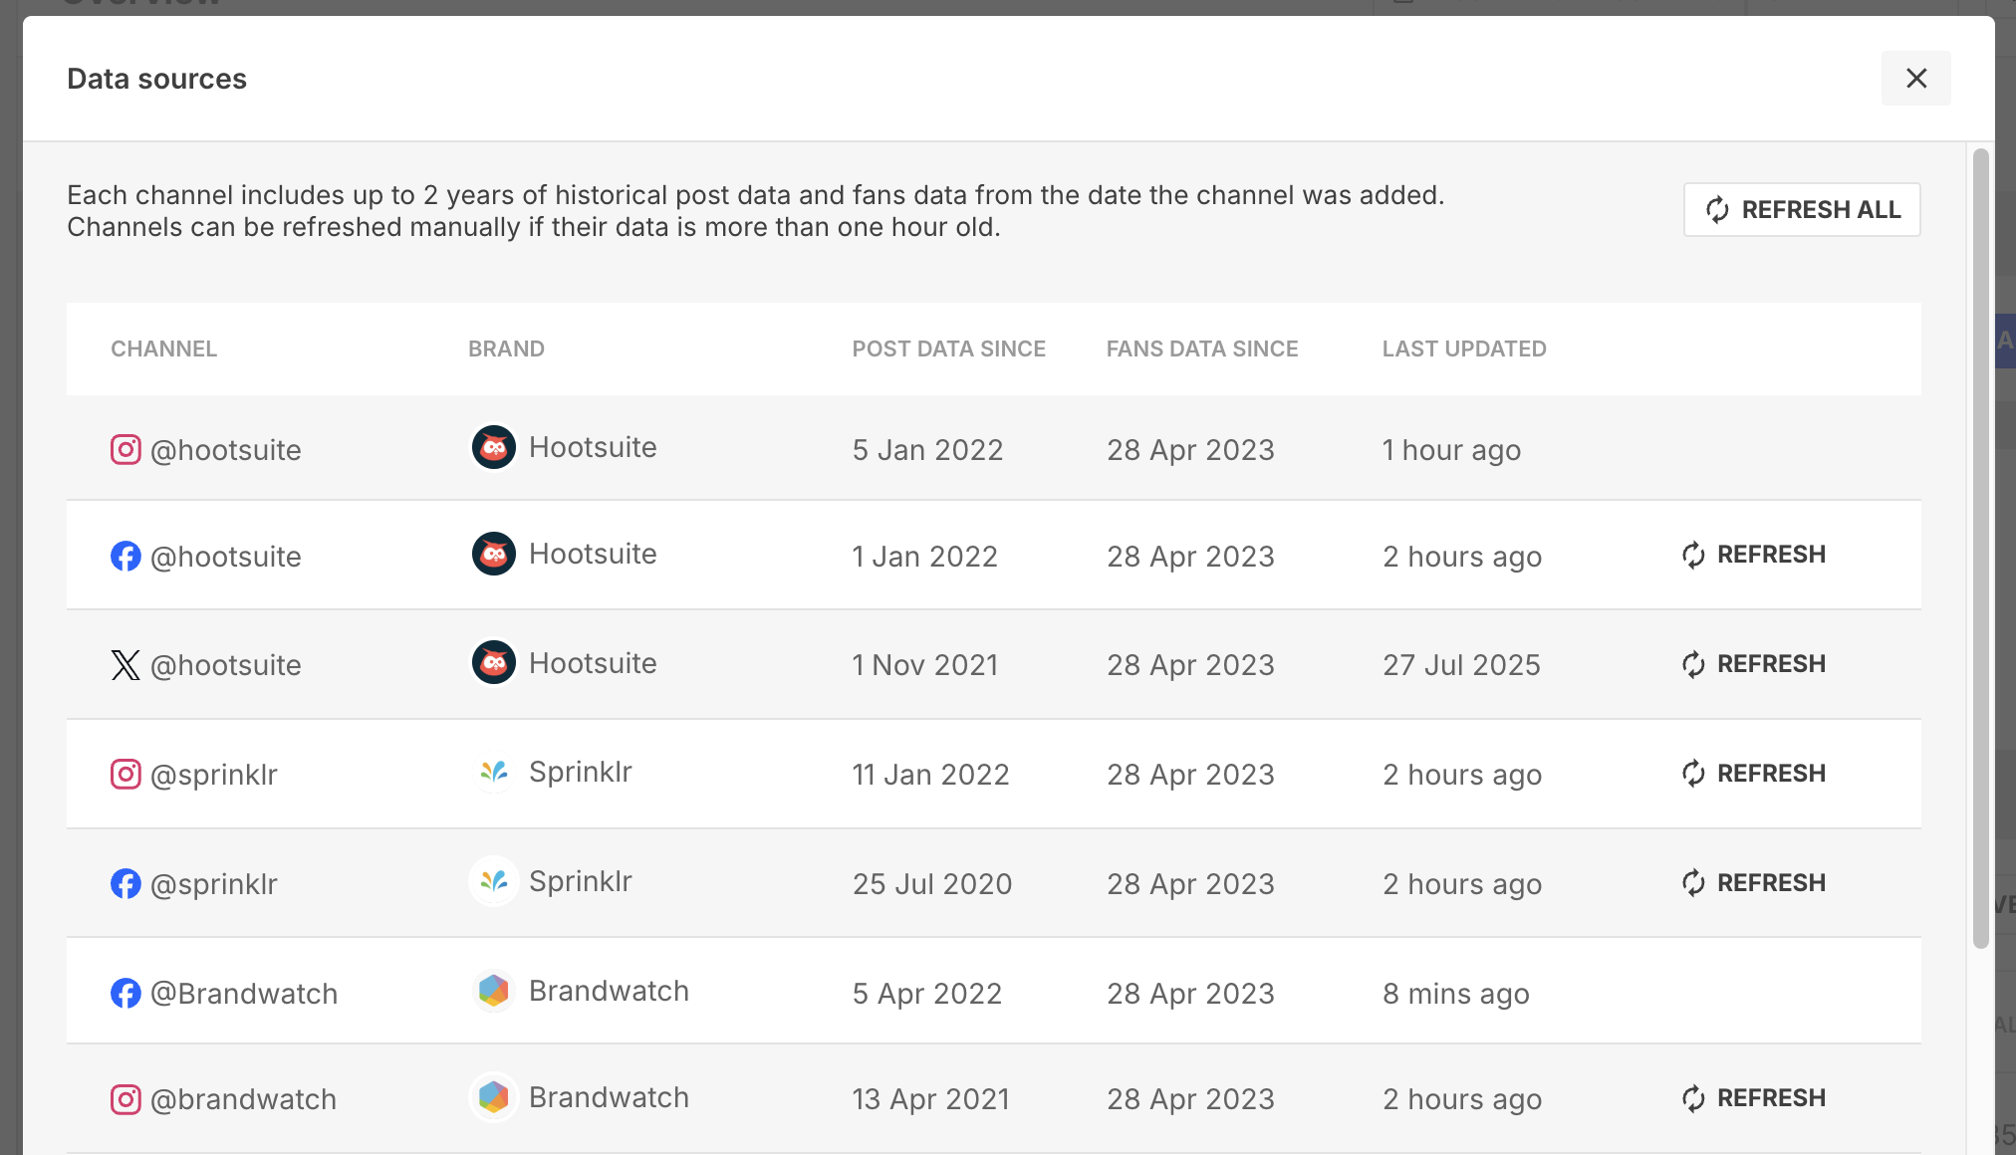Click '27 Jul 2025' last updated value
This screenshot has width=2016, height=1155.
[1461, 665]
